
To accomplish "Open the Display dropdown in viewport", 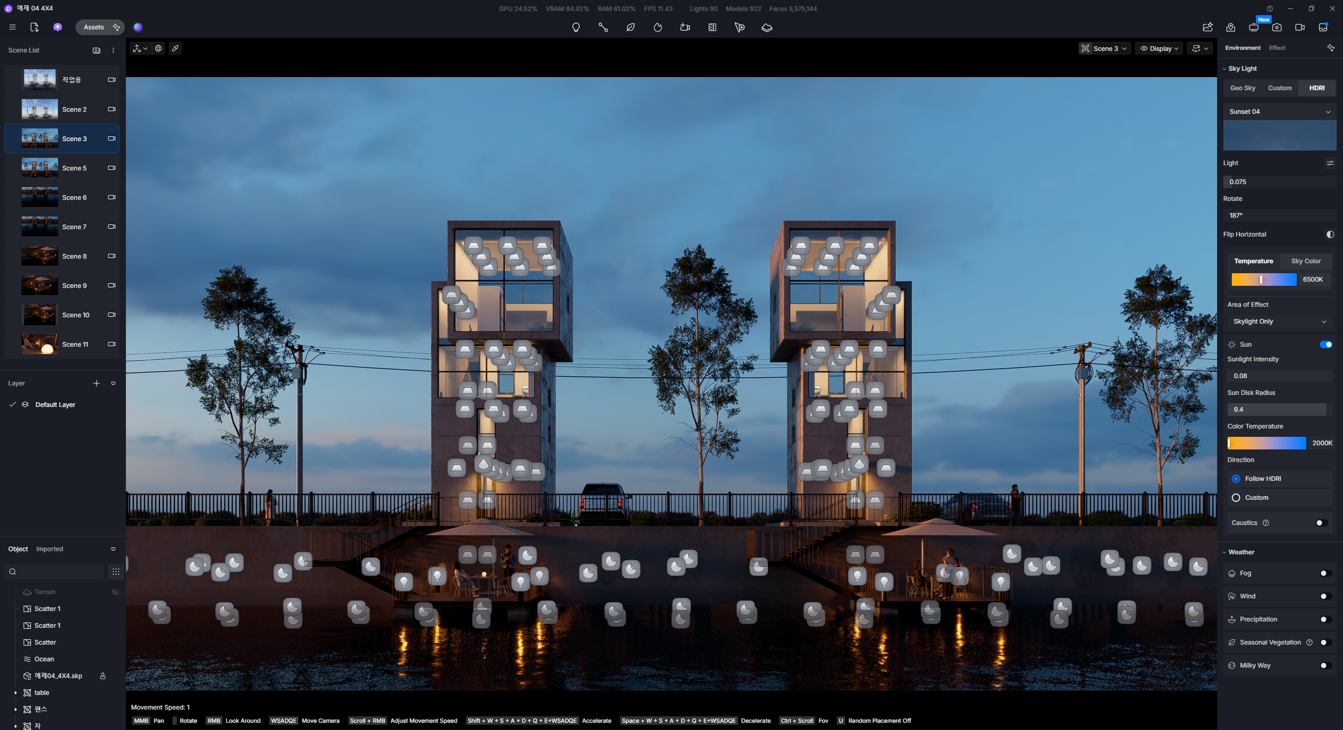I will 1159,48.
